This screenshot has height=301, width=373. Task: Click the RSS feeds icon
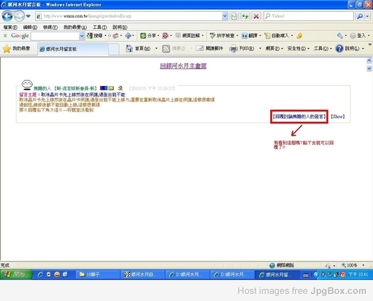pos(166,48)
